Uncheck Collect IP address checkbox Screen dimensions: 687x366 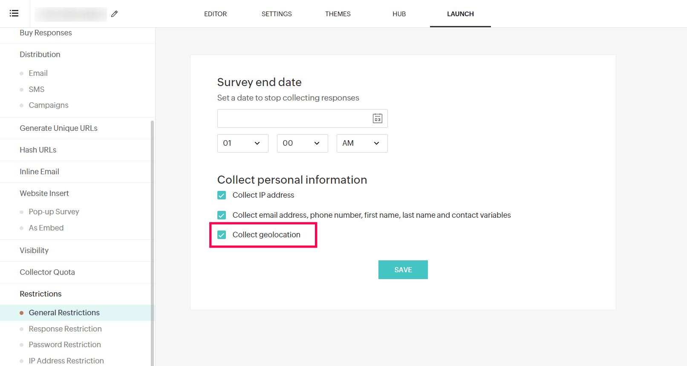click(222, 195)
